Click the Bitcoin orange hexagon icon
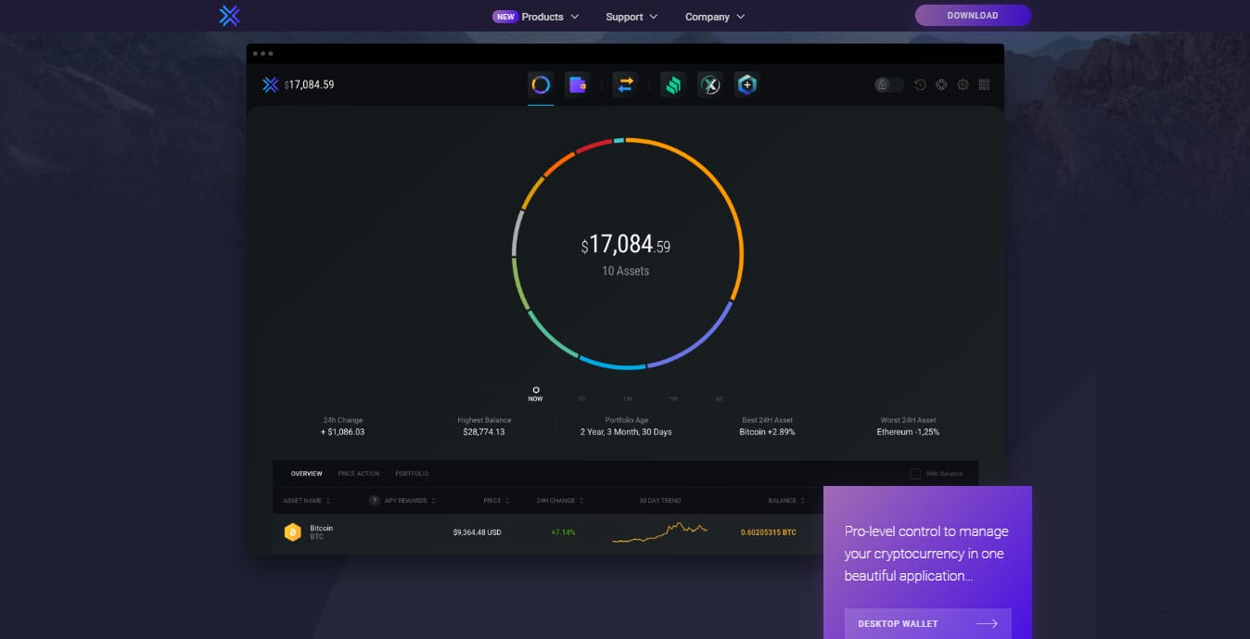Screen dimensions: 1250x639 pos(292,532)
